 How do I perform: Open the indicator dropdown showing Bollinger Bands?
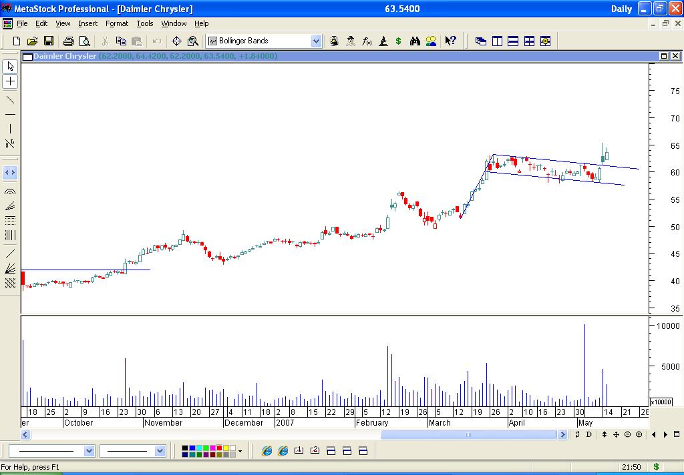tap(316, 41)
